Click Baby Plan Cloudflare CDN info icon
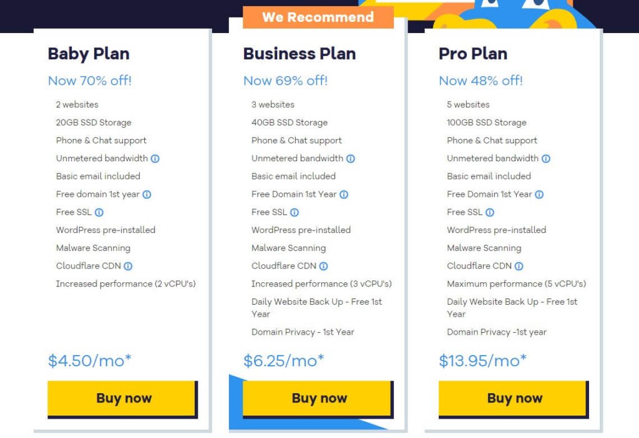Screen dimensions: 639x438 (128, 266)
